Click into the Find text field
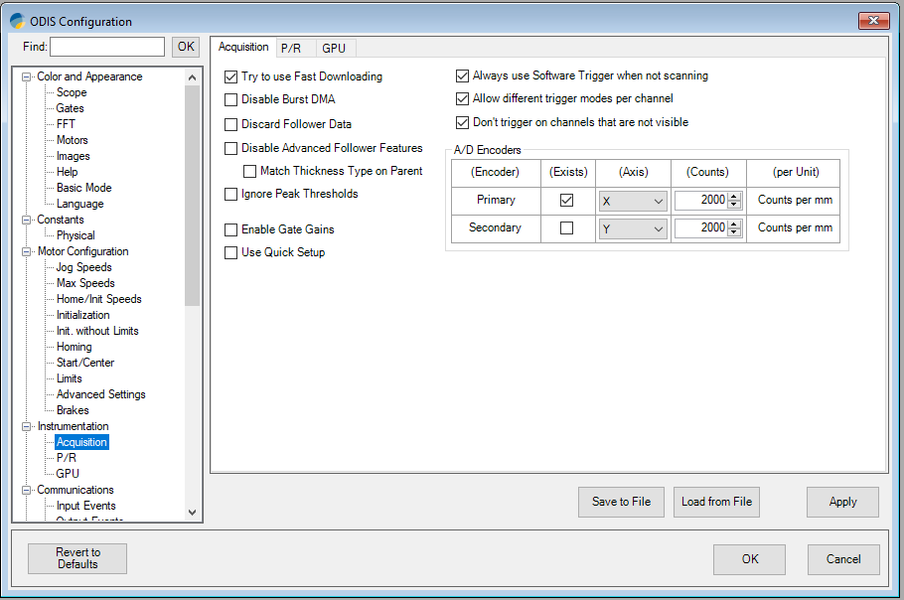The image size is (904, 600). (107, 47)
